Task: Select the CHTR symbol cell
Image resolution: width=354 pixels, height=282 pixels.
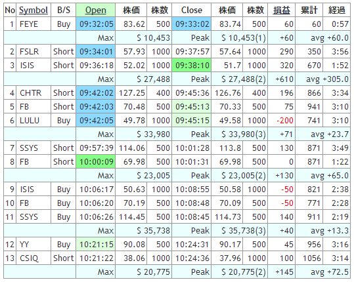Action: (33, 93)
